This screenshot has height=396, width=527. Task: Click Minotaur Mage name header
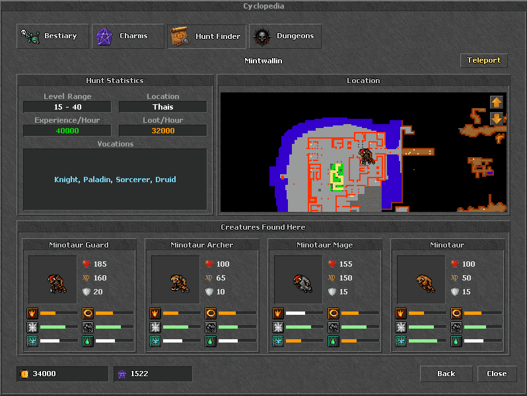tap(325, 245)
